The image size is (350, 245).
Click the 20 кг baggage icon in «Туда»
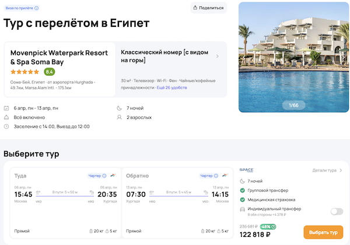coord(90,231)
